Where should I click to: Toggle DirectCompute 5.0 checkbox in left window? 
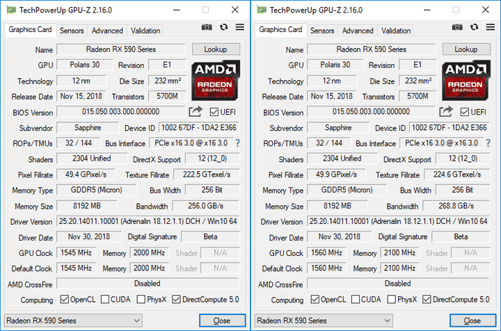tap(176, 300)
